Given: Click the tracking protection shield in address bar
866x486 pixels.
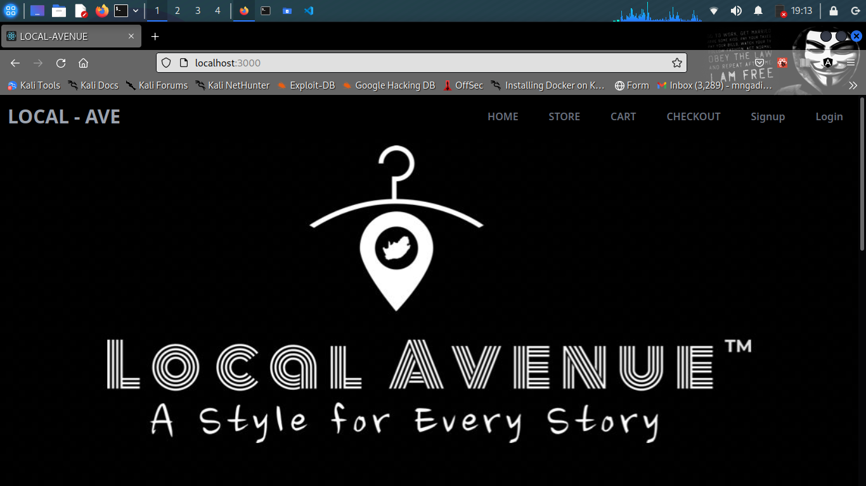Looking at the screenshot, I should (165, 63).
